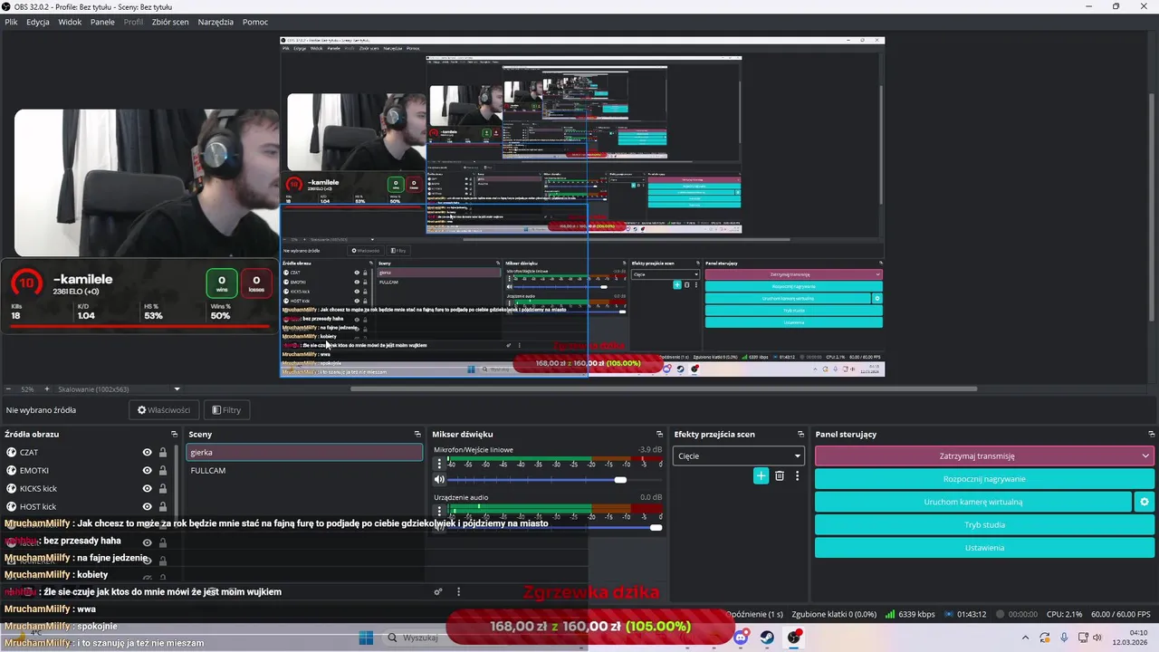This screenshot has height=652, width=1159.
Task: Open Skalowanie preview scaling dropdown
Action: pos(120,389)
